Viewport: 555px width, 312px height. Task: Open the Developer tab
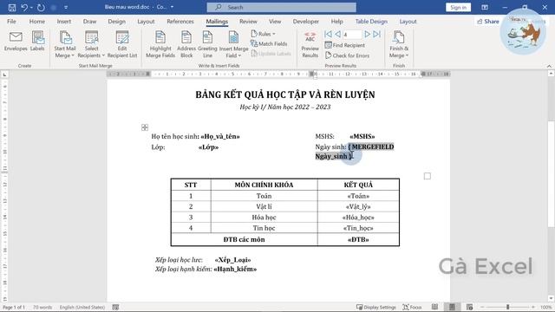tap(306, 22)
